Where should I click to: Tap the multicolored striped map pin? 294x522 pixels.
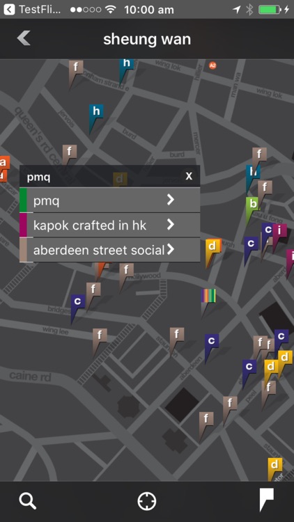click(208, 296)
